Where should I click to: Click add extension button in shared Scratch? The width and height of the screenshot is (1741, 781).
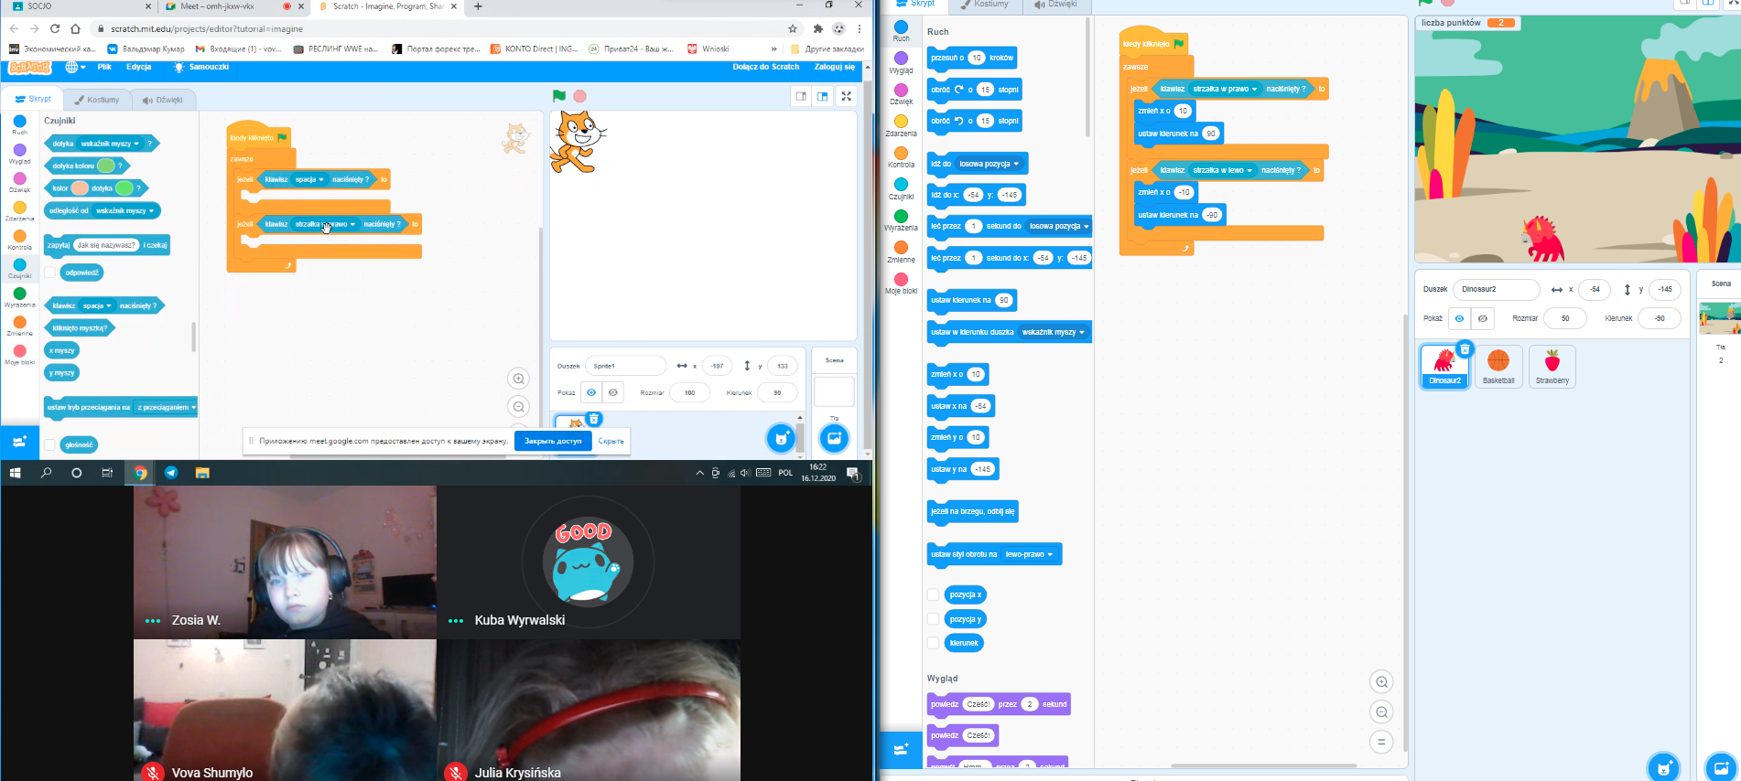click(x=19, y=442)
